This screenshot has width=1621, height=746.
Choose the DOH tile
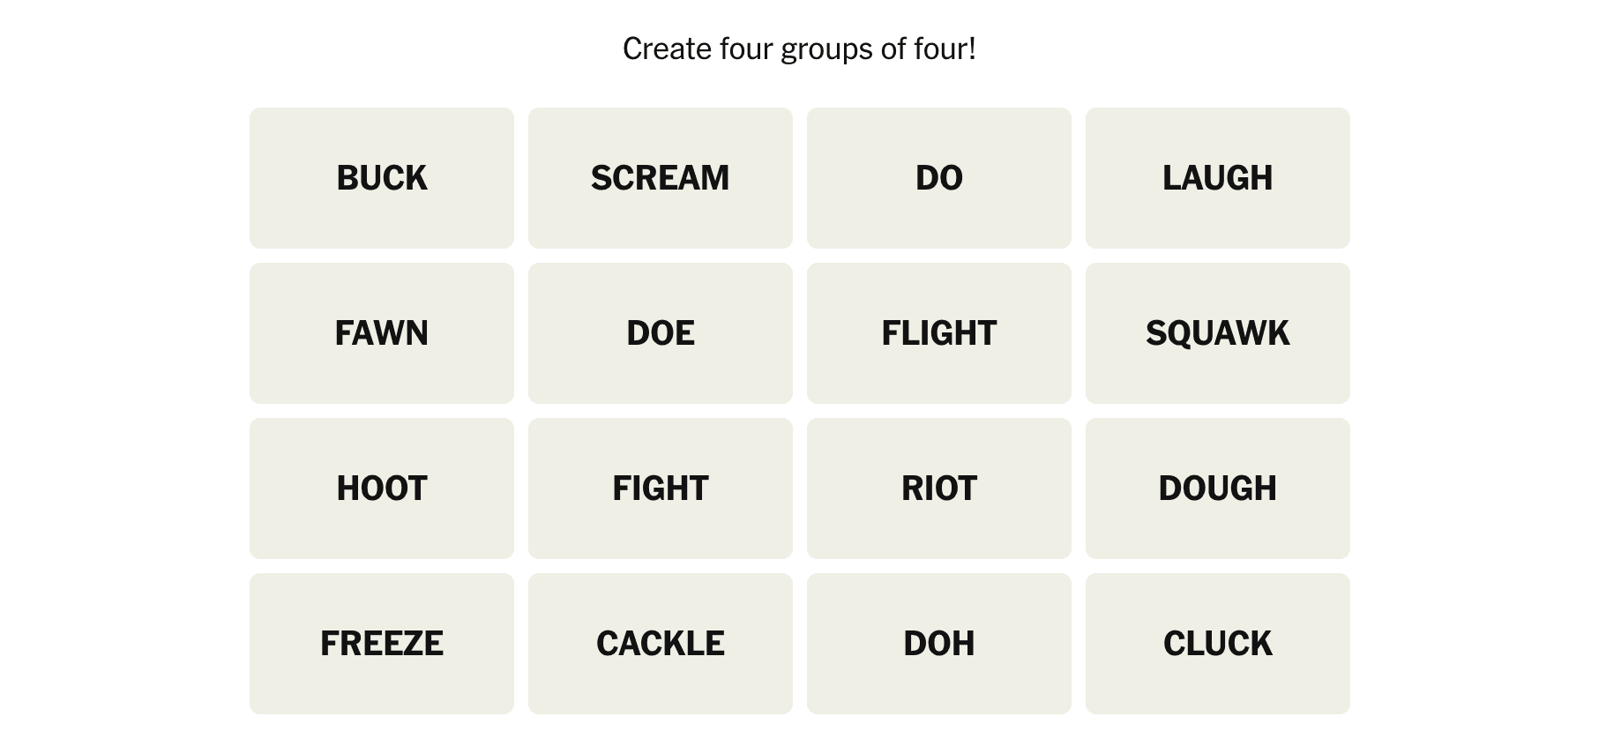click(938, 644)
